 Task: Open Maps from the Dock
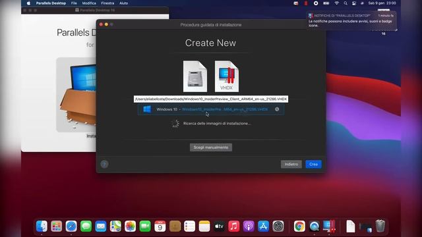[x=115, y=226]
